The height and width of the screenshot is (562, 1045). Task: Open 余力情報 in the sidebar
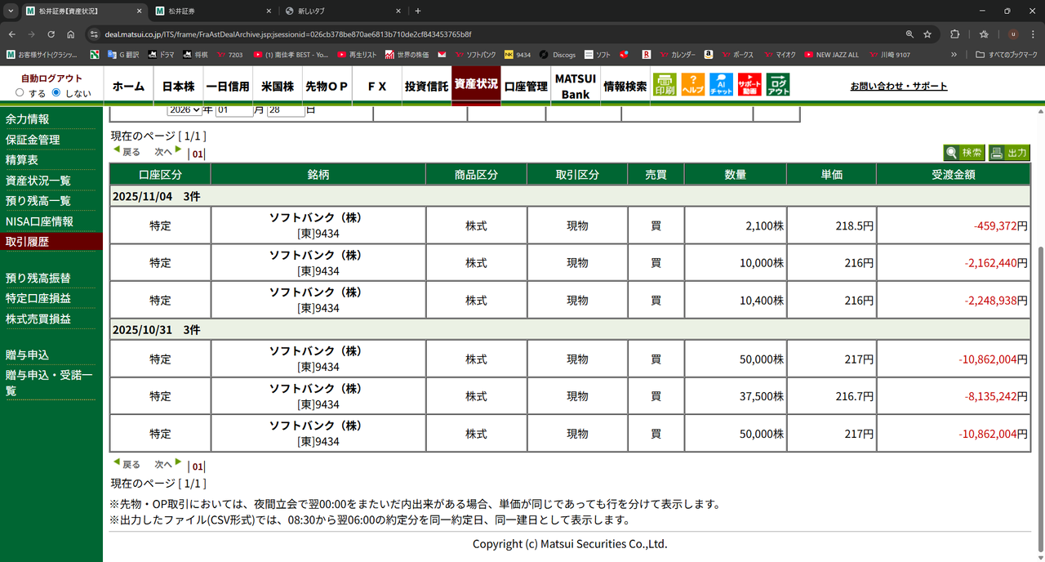tap(27, 119)
